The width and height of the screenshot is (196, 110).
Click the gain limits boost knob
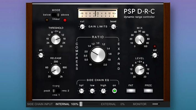pyautogui.click(x=113, y=27)
